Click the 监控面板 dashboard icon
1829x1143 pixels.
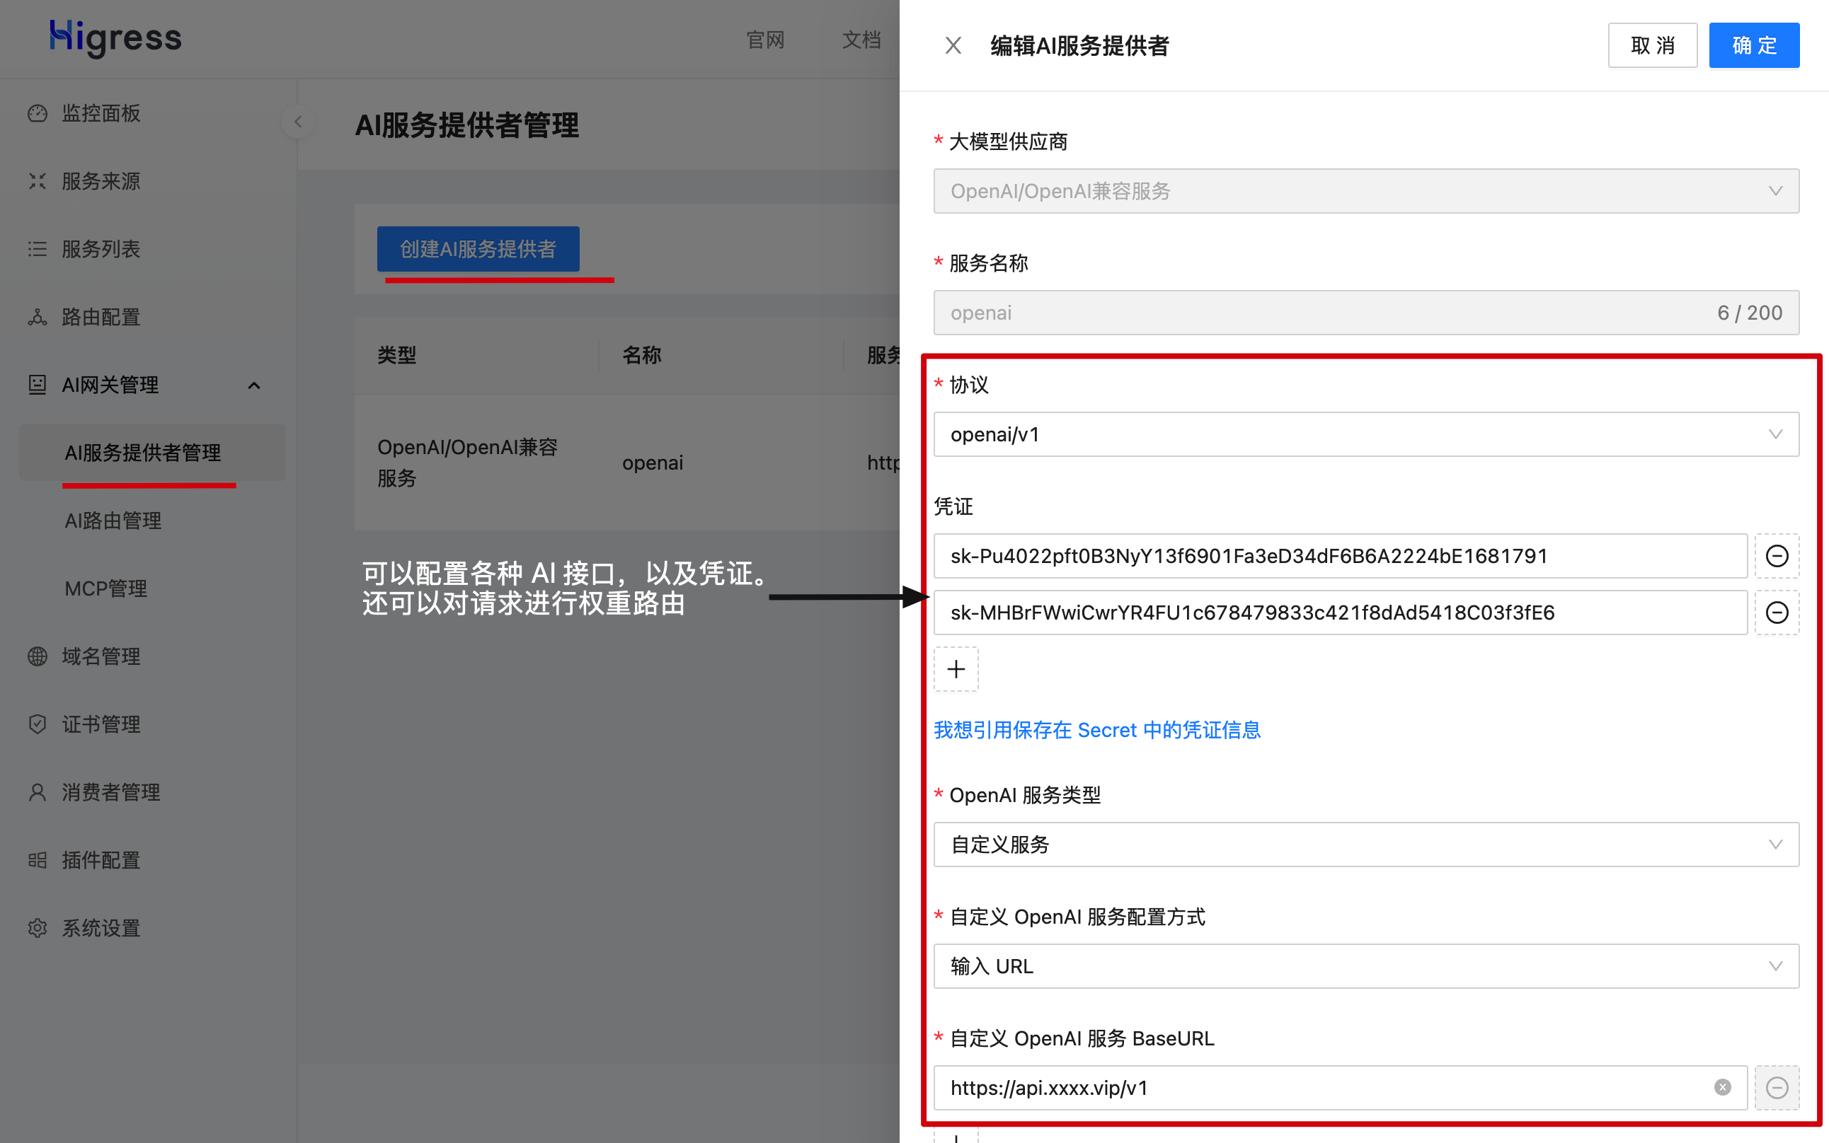click(x=37, y=113)
